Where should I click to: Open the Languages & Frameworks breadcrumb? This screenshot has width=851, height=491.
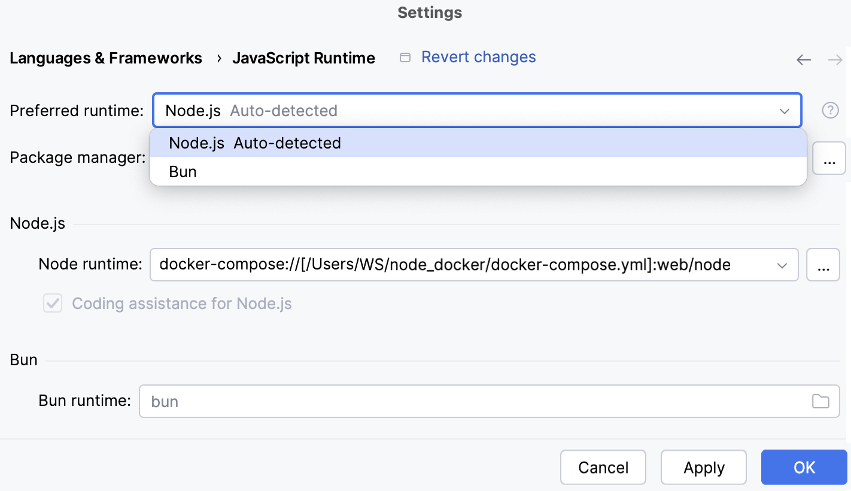point(105,57)
